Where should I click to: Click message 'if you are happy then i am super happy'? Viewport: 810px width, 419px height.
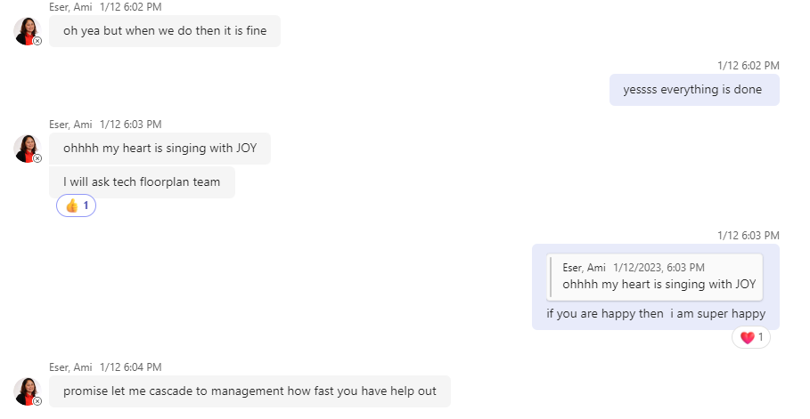point(656,314)
